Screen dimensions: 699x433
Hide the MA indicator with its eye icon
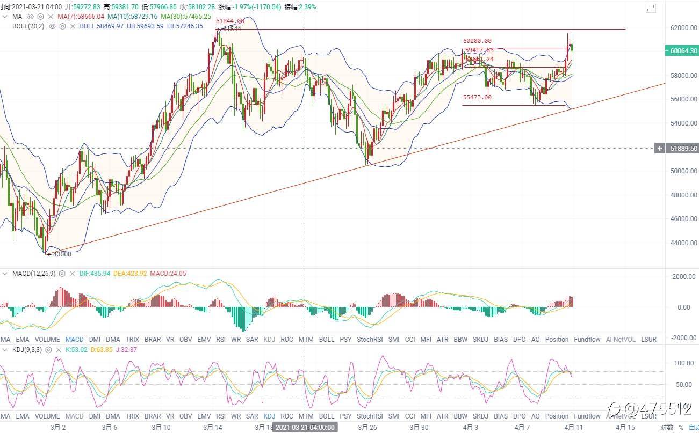[30, 17]
